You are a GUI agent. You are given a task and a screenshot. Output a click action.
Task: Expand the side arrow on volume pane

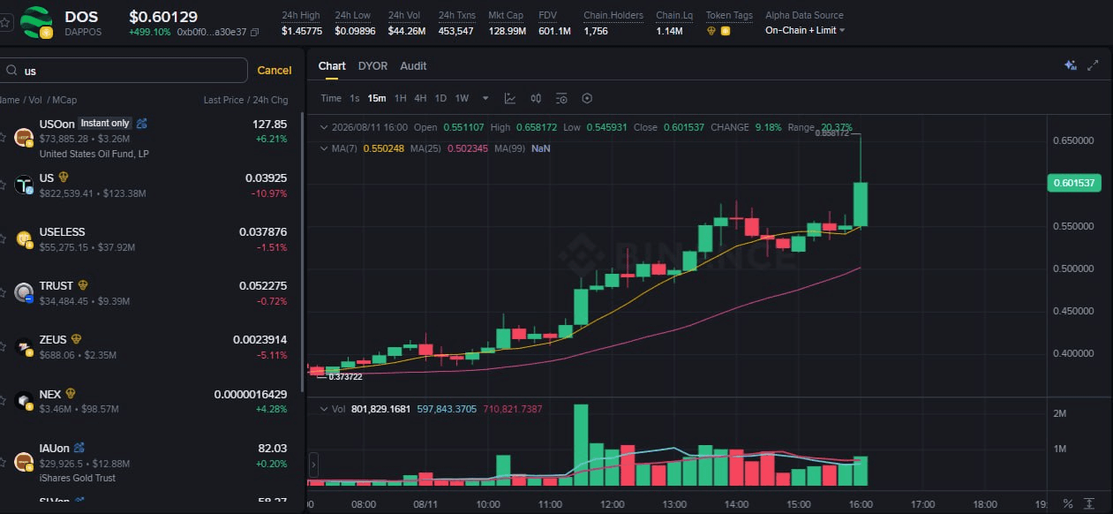[313, 465]
